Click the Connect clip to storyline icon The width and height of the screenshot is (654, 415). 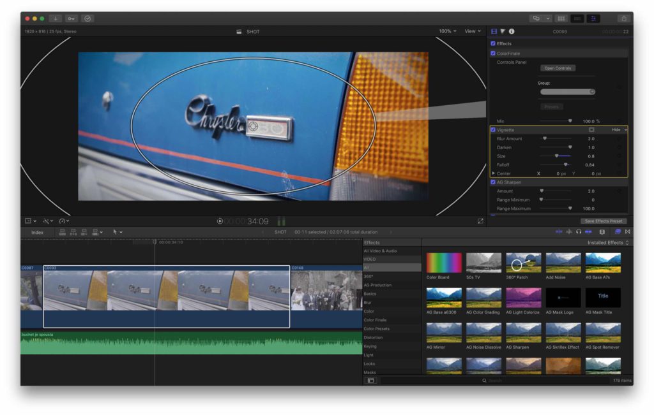click(62, 232)
